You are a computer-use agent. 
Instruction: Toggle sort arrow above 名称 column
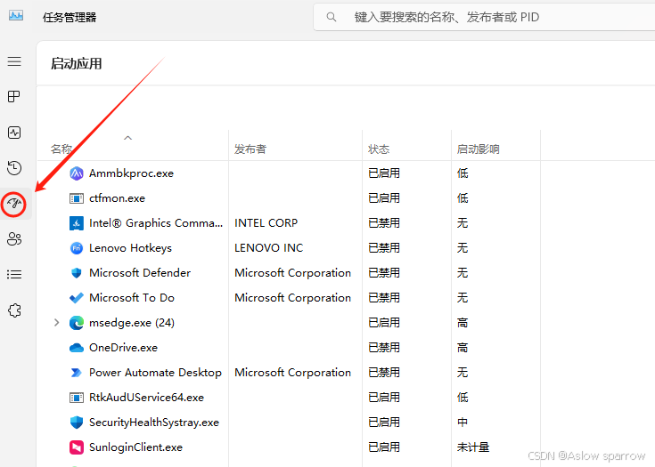(x=127, y=138)
